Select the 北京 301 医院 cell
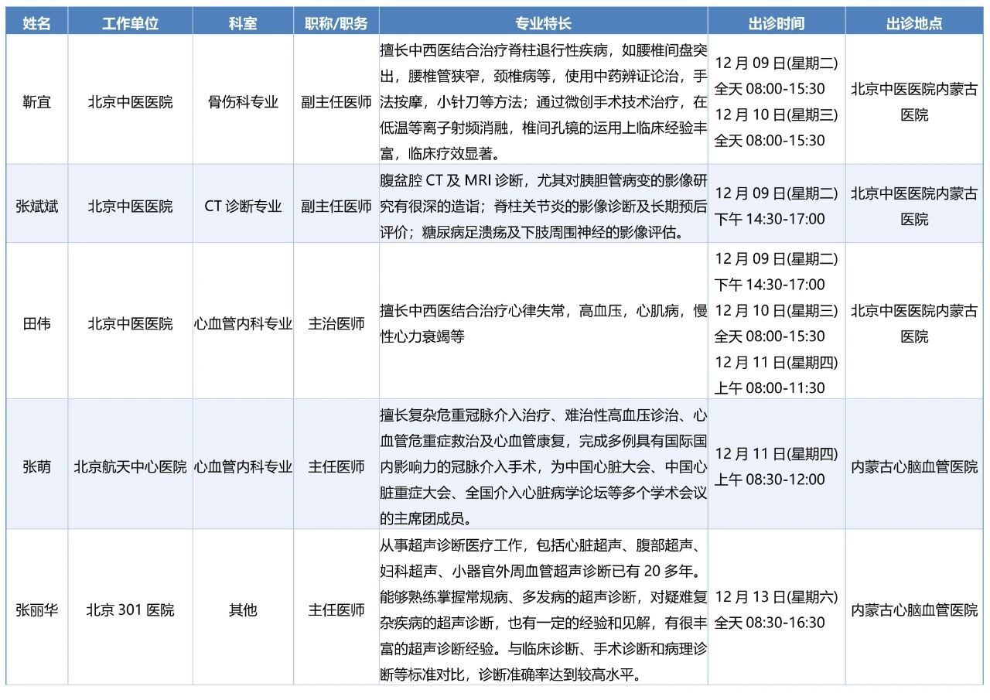Image resolution: width=990 pixels, height=700 pixels. pos(130,610)
